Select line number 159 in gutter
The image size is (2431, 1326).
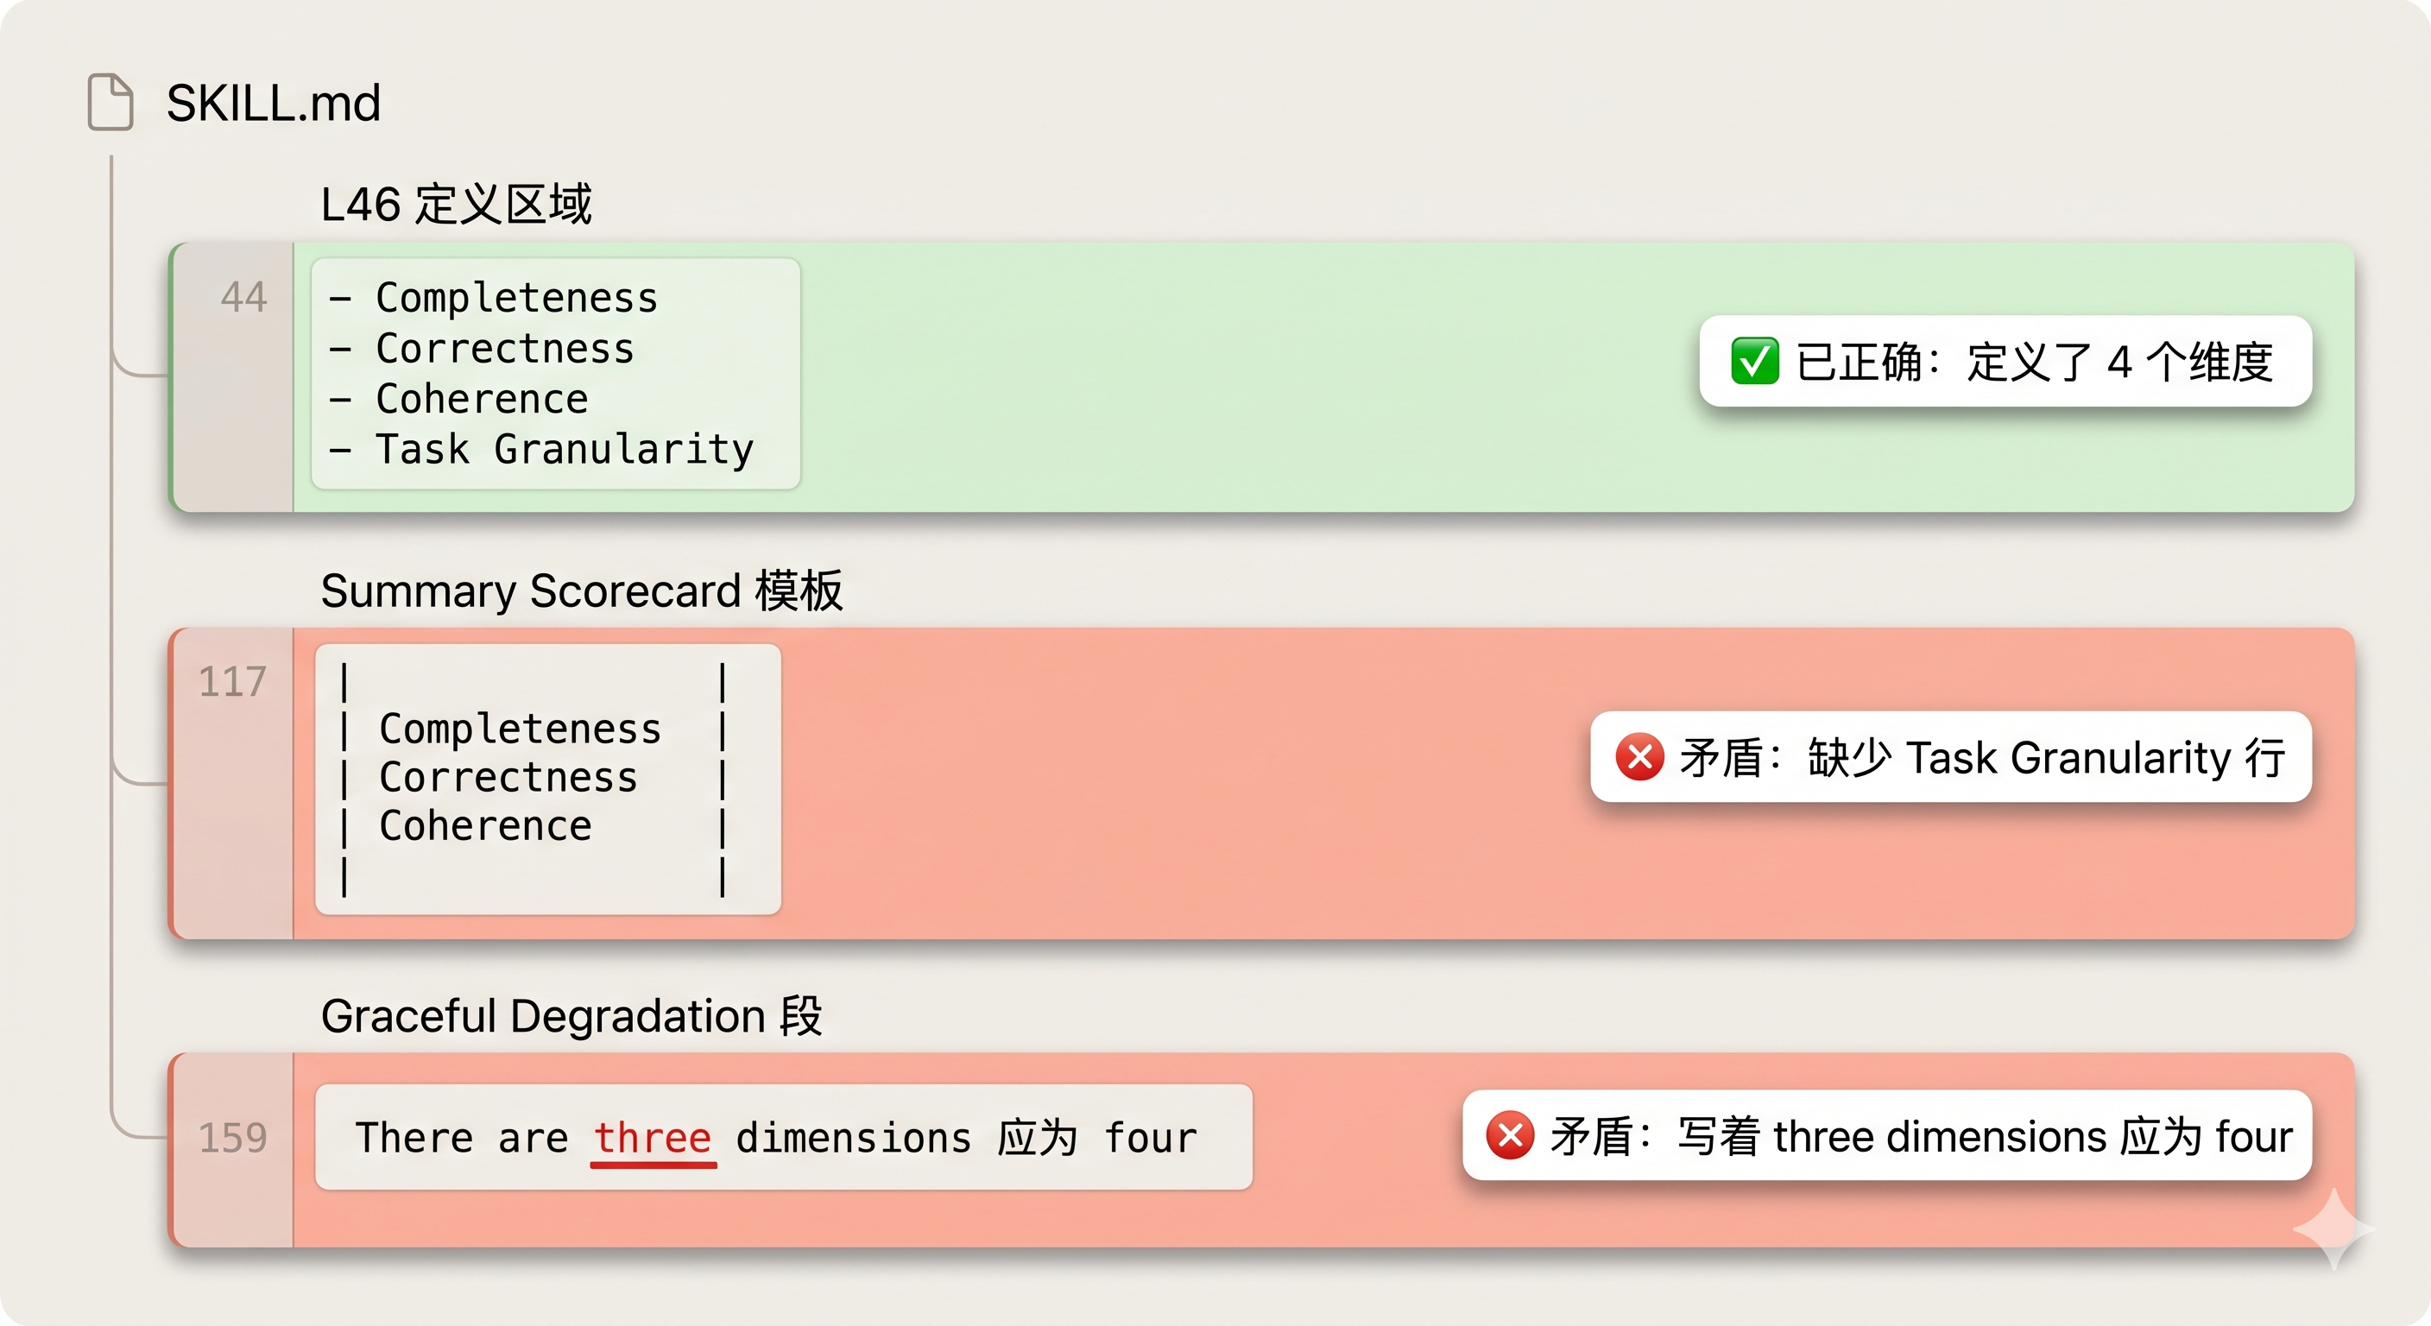point(233,1137)
